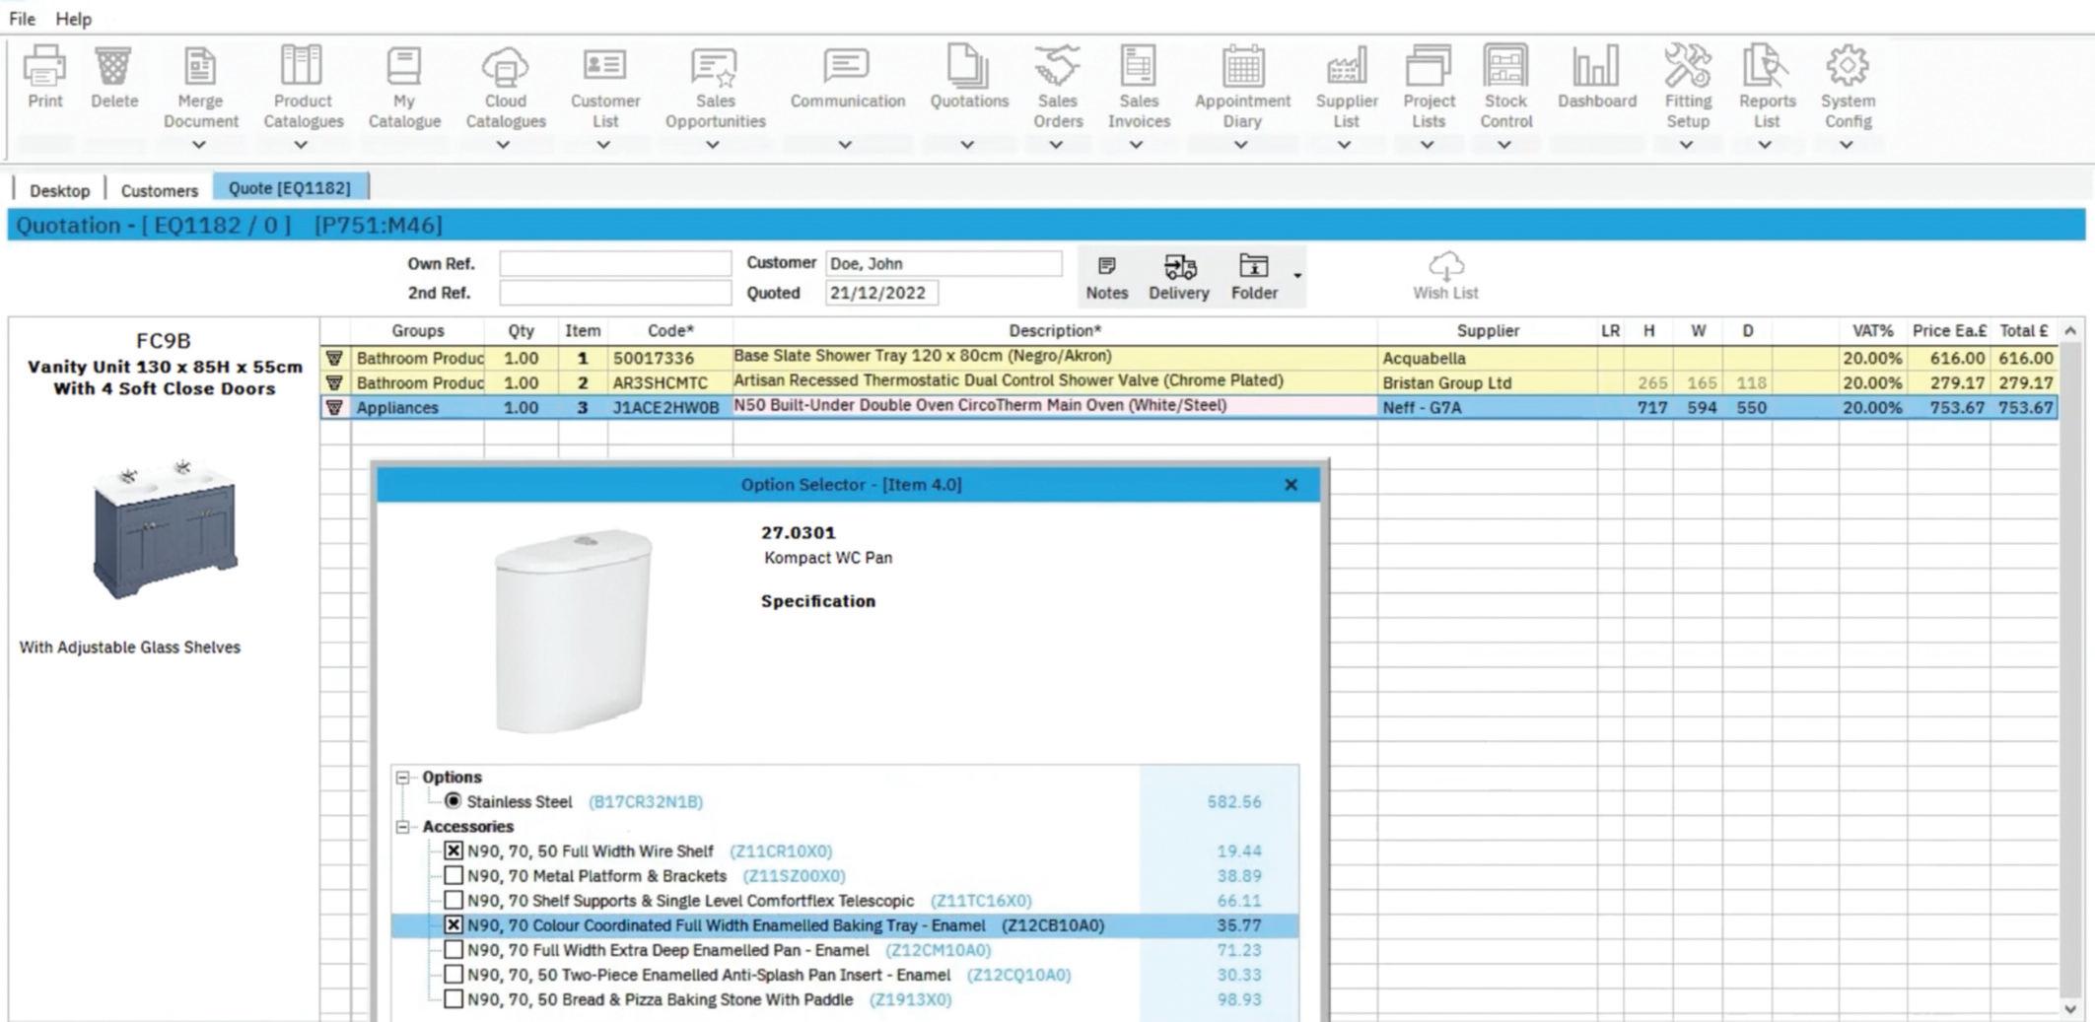The image size is (2095, 1022).
Task: Open the Fitting Setup tools icon
Action: [1687, 65]
